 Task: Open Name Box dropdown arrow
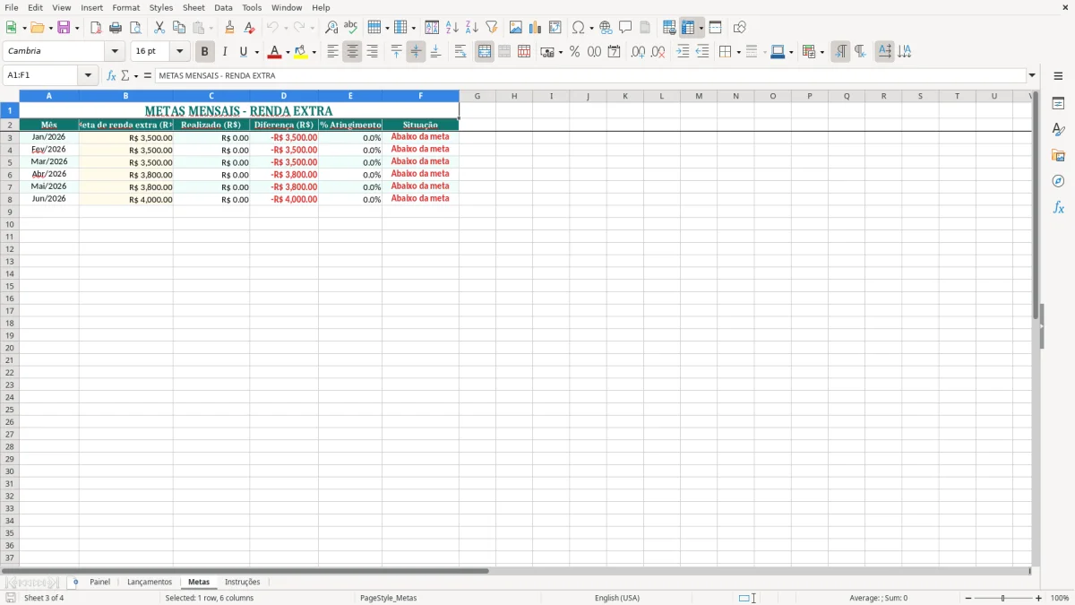(87, 76)
